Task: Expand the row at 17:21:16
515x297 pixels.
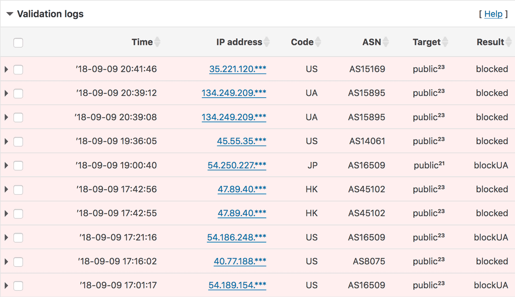Action: (x=6, y=237)
